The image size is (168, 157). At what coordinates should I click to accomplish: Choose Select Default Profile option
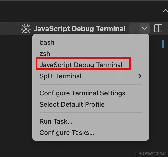72,104
